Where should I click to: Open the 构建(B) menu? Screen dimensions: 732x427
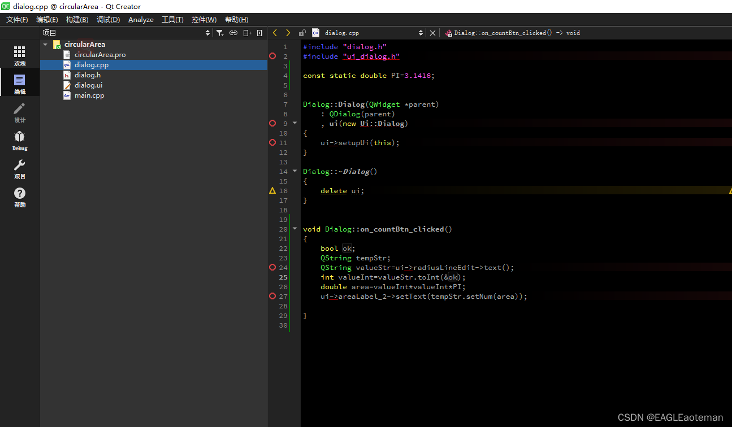(77, 20)
